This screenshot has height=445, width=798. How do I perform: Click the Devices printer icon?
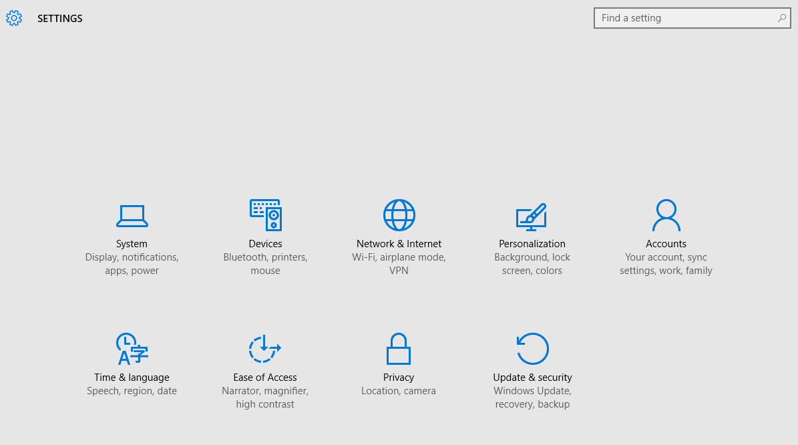tap(265, 215)
